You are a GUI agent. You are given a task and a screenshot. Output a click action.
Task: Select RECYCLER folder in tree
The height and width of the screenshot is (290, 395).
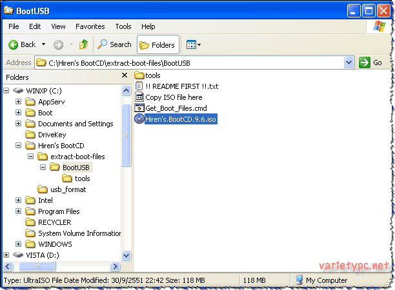pyautogui.click(x=55, y=222)
